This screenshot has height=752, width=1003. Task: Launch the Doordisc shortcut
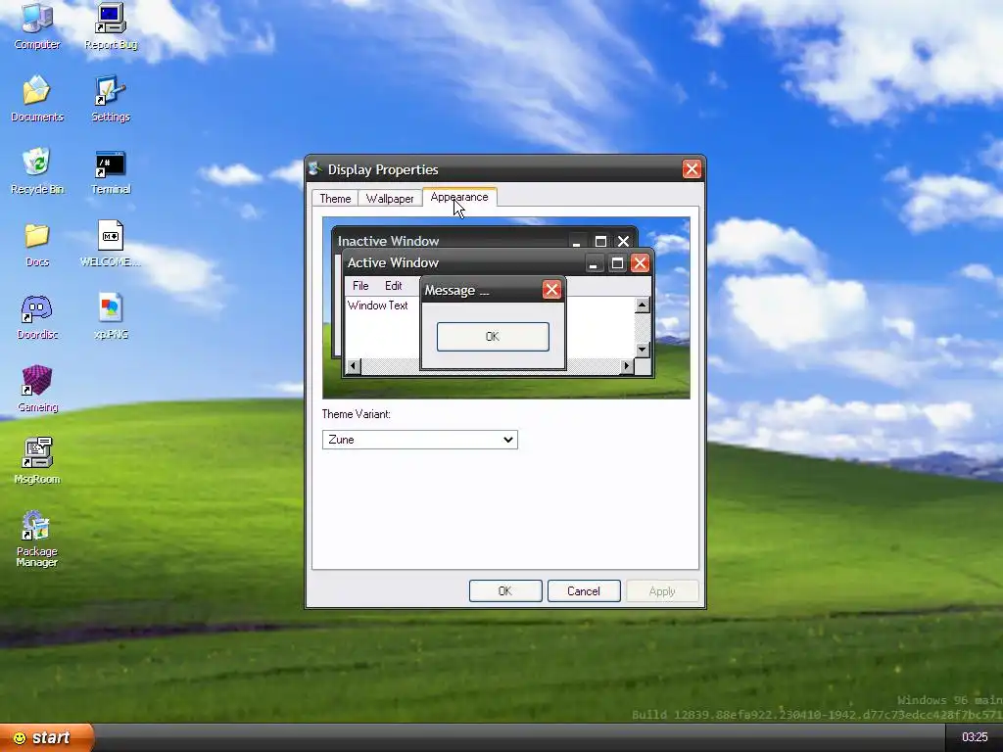point(37,316)
